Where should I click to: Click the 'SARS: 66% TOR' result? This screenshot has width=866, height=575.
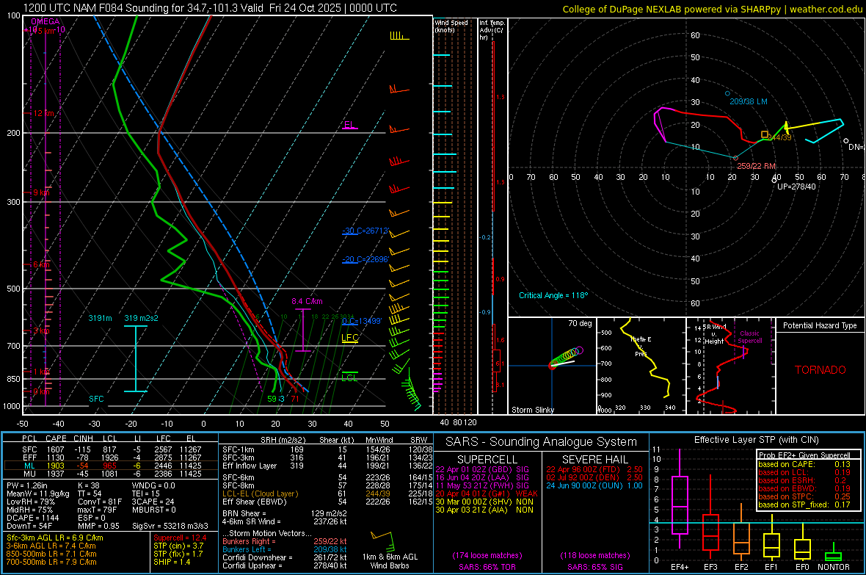[x=487, y=567]
